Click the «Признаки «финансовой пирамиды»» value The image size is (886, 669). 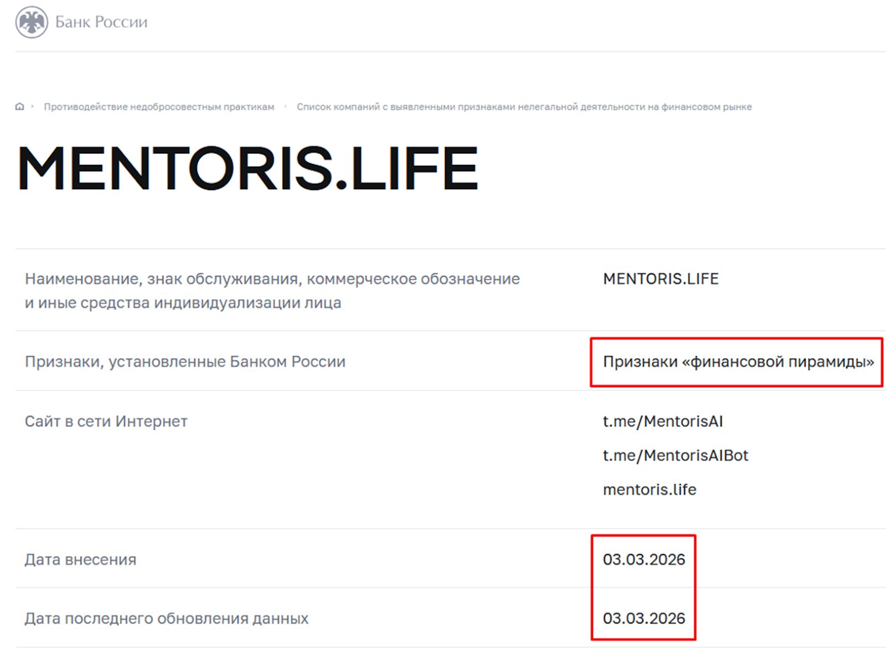click(x=738, y=362)
